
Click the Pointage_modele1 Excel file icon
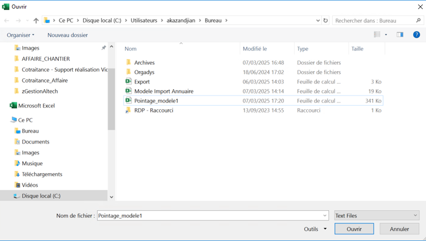[129, 100]
